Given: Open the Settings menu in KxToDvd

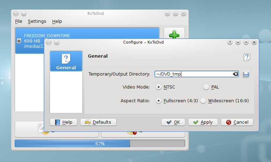Looking at the screenshot, I should (x=37, y=21).
